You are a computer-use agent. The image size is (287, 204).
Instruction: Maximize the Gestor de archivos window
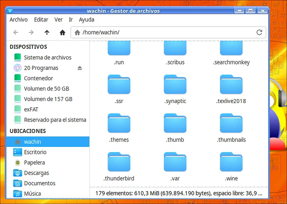pyautogui.click(x=250, y=11)
